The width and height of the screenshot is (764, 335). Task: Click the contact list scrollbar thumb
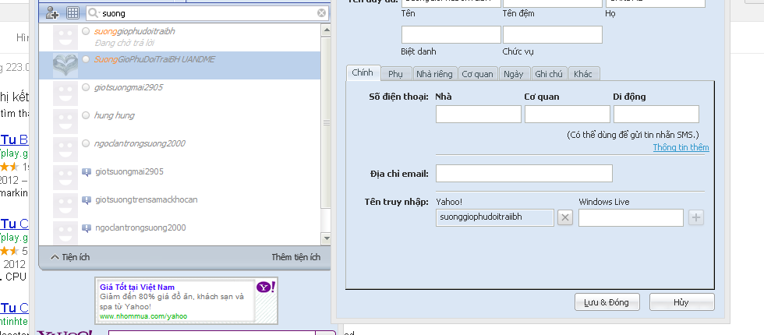[326, 122]
